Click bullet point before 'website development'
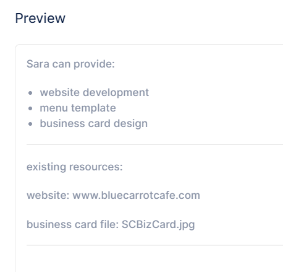Image resolution: width=283 pixels, height=272 pixels. click(30, 93)
